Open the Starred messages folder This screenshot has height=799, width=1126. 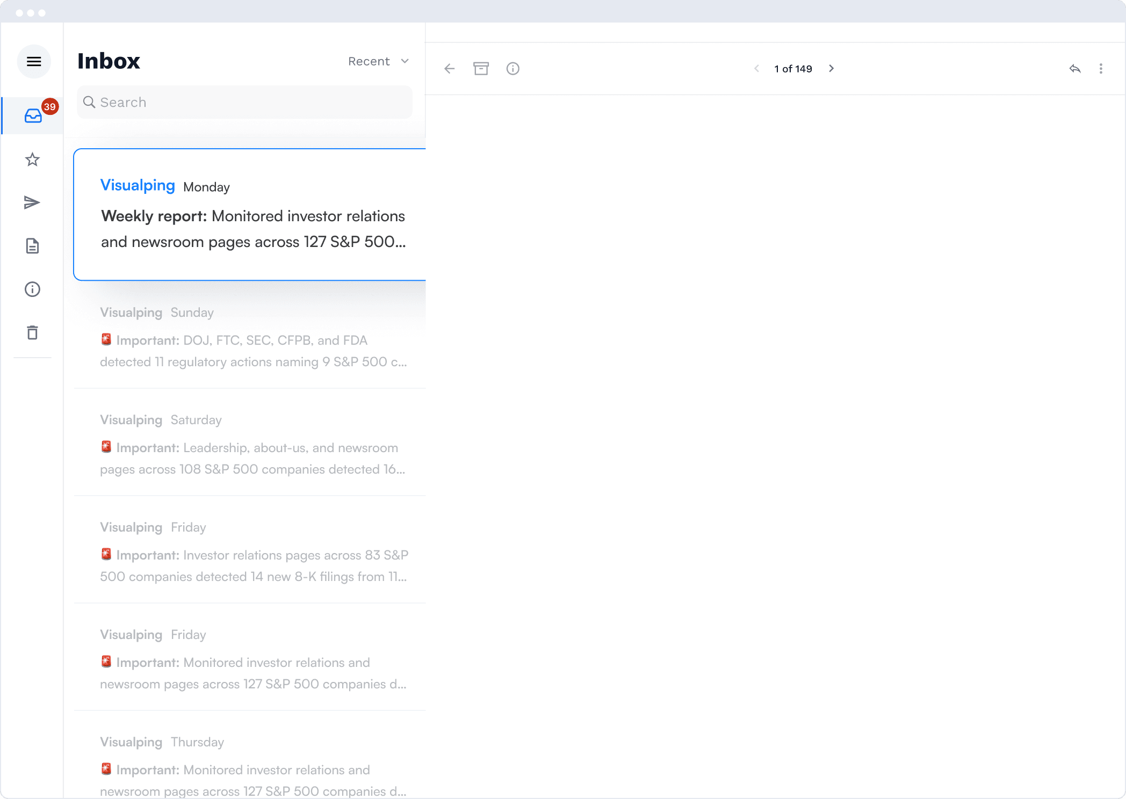(x=32, y=159)
